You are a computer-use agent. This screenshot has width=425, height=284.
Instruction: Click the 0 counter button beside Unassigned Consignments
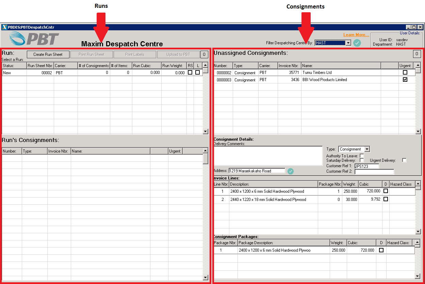pos(417,54)
